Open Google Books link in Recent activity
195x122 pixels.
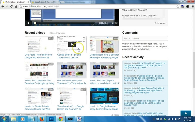pos(144,90)
